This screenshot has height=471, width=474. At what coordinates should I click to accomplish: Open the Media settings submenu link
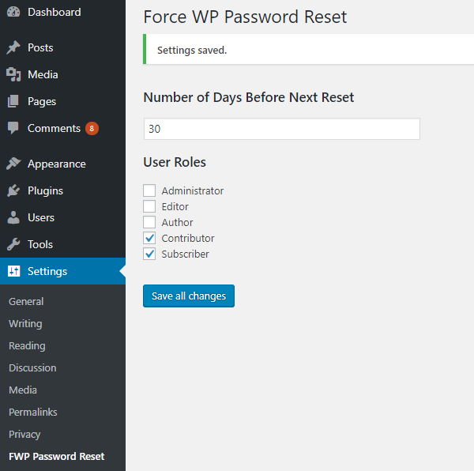click(23, 390)
